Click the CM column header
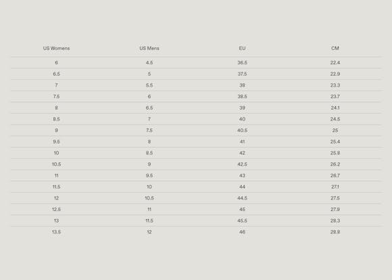 (x=335, y=48)
